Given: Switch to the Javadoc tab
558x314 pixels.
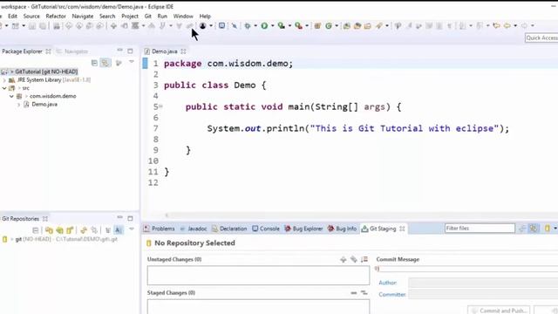Looking at the screenshot, I should pos(194,229).
